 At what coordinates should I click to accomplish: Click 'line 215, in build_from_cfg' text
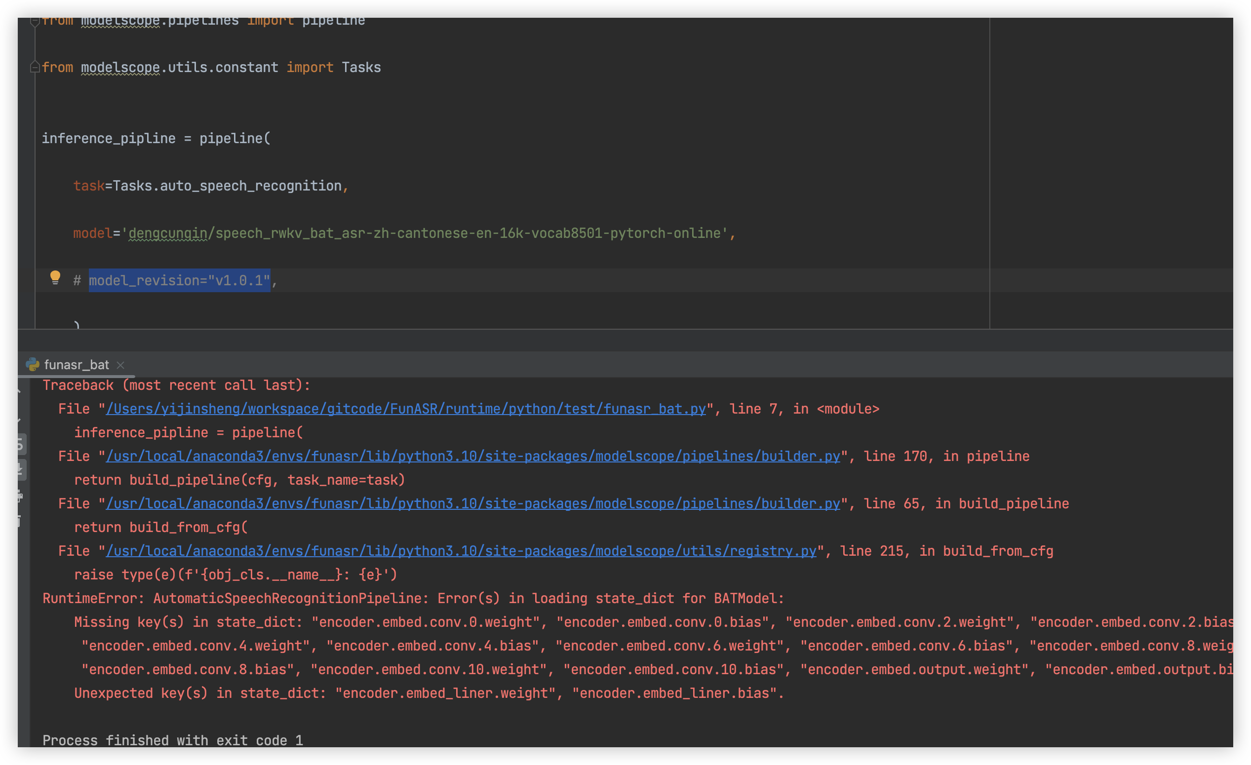[946, 551]
